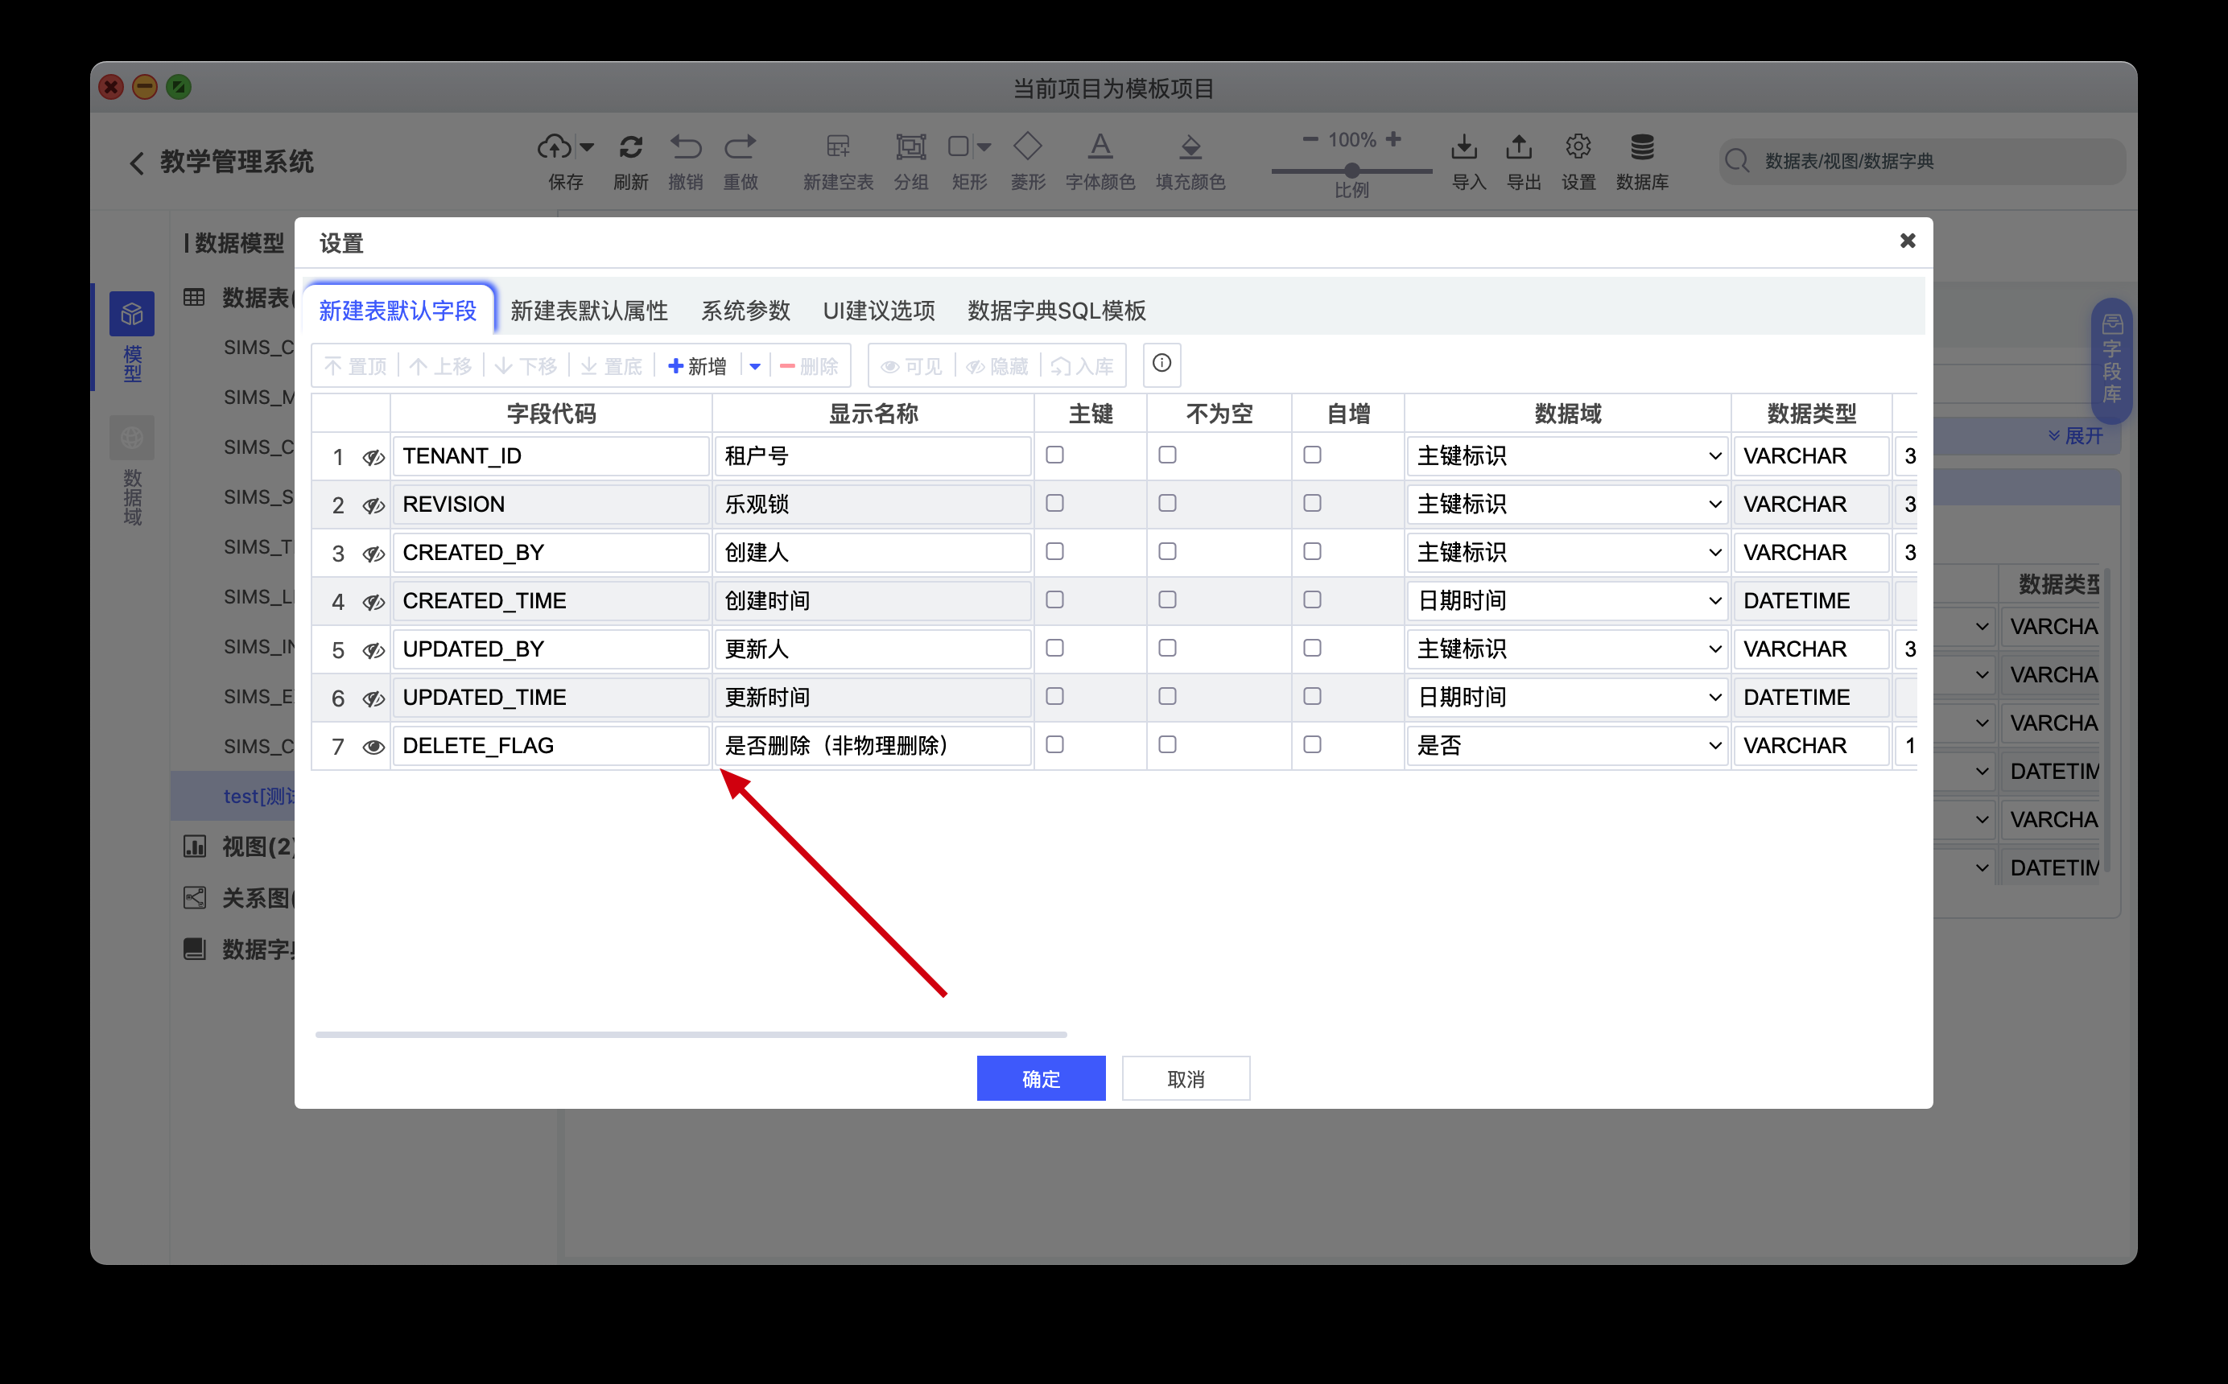Viewport: 2228px width, 1384px height.
Task: Close the 设置 dialog with X
Action: tap(1907, 241)
